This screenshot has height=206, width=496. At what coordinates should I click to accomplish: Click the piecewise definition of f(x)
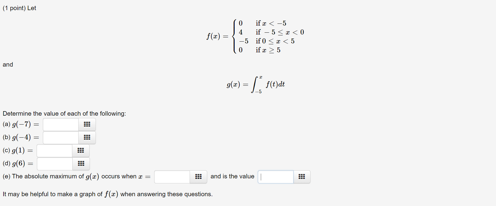[x=255, y=37]
